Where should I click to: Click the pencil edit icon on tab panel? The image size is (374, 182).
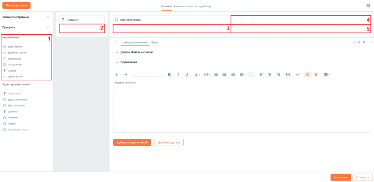tap(359, 42)
